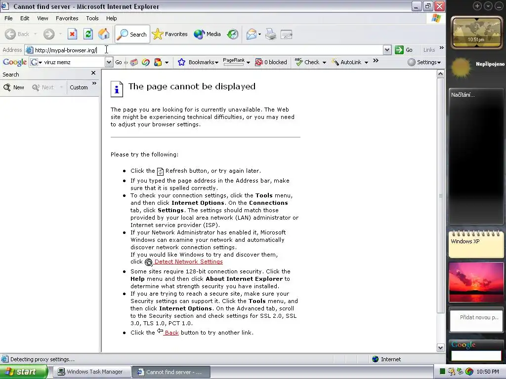506x379 pixels.
Task: Click the AutoLink wand icon
Action: (336, 62)
